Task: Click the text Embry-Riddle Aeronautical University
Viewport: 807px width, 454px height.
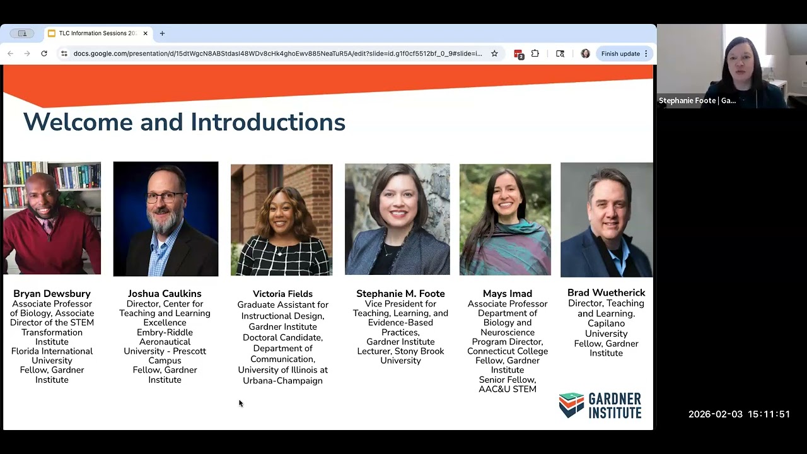Action: [x=165, y=342]
